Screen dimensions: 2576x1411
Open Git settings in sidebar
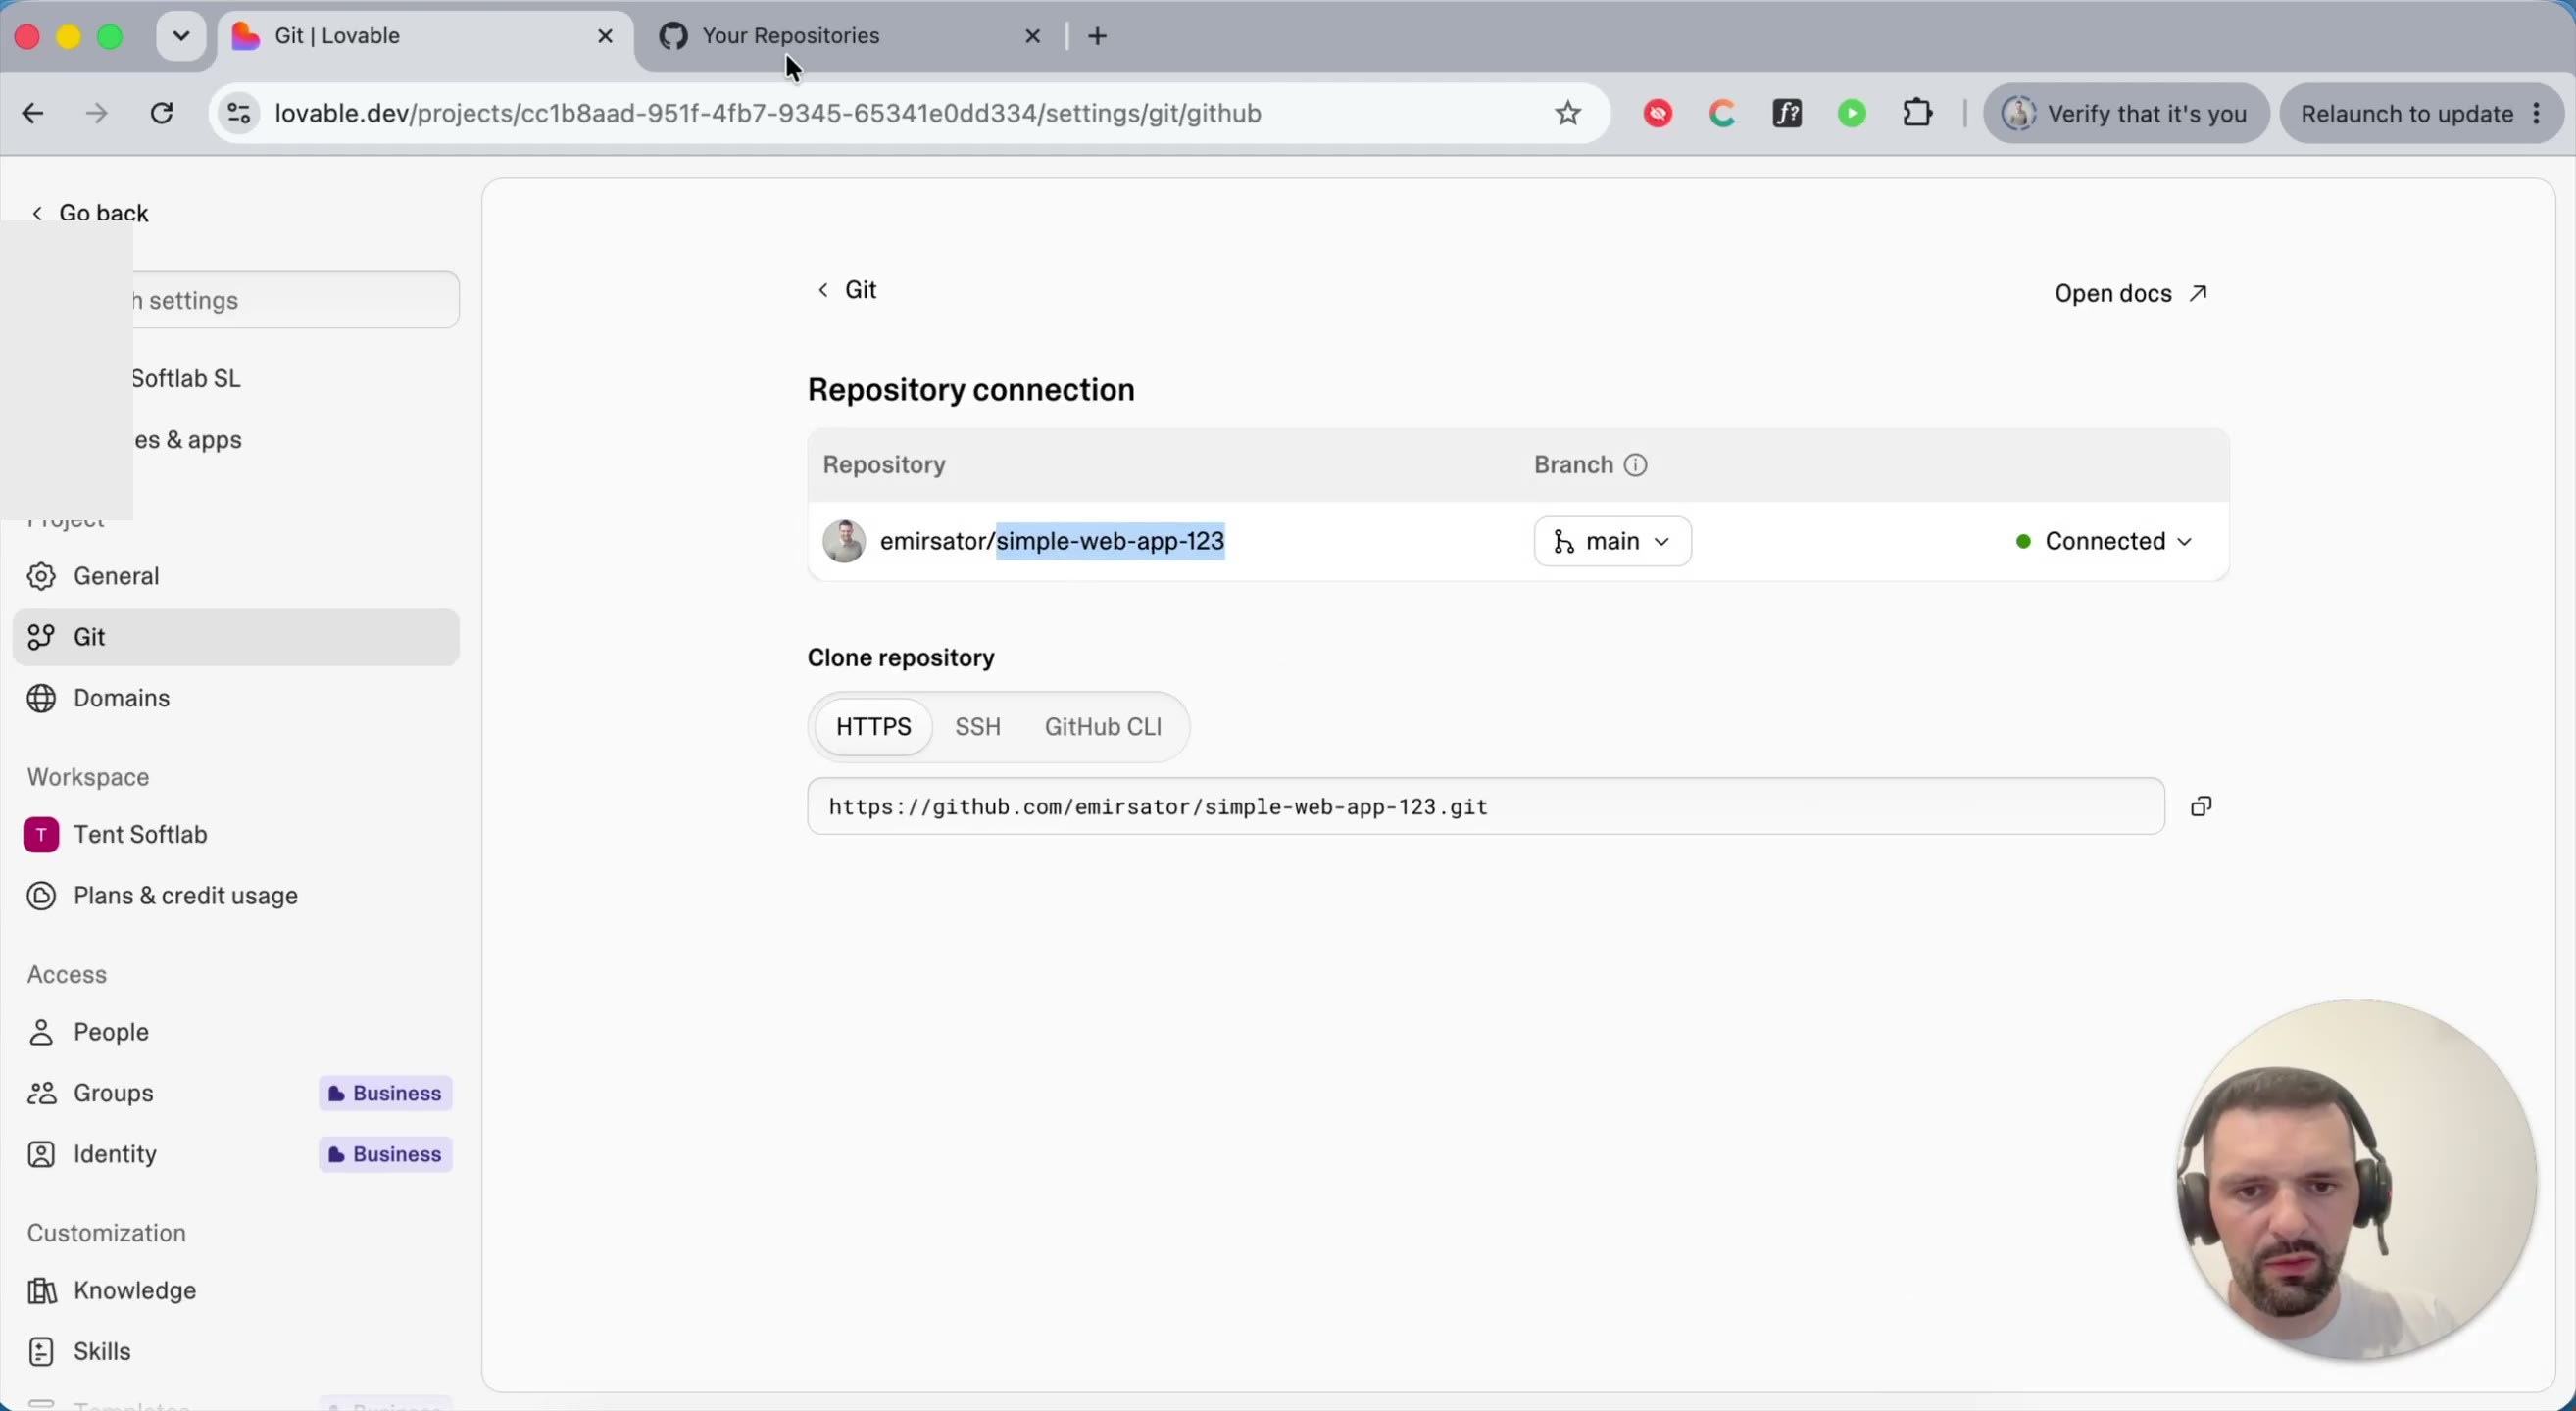pos(236,637)
